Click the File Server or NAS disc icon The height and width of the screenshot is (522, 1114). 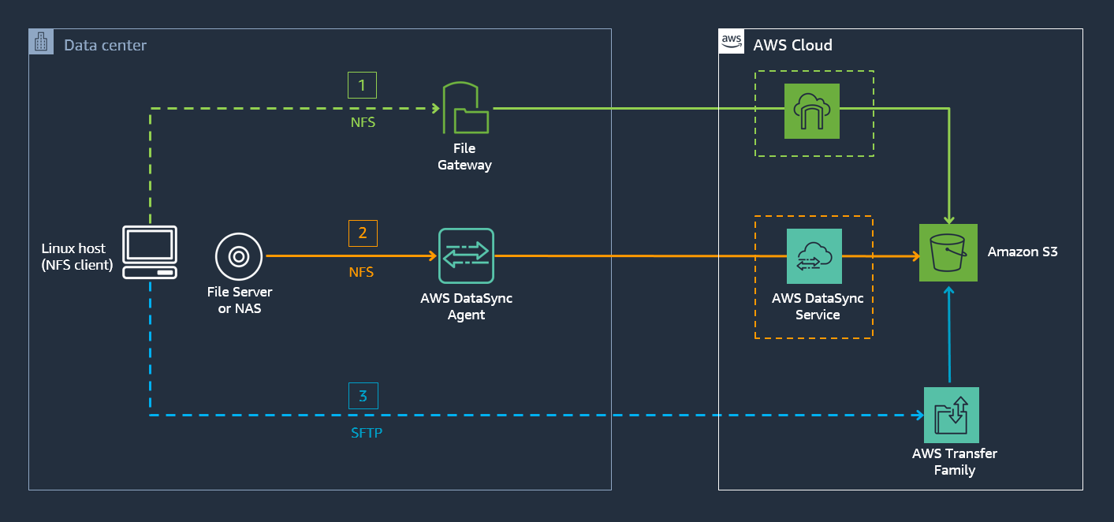239,256
